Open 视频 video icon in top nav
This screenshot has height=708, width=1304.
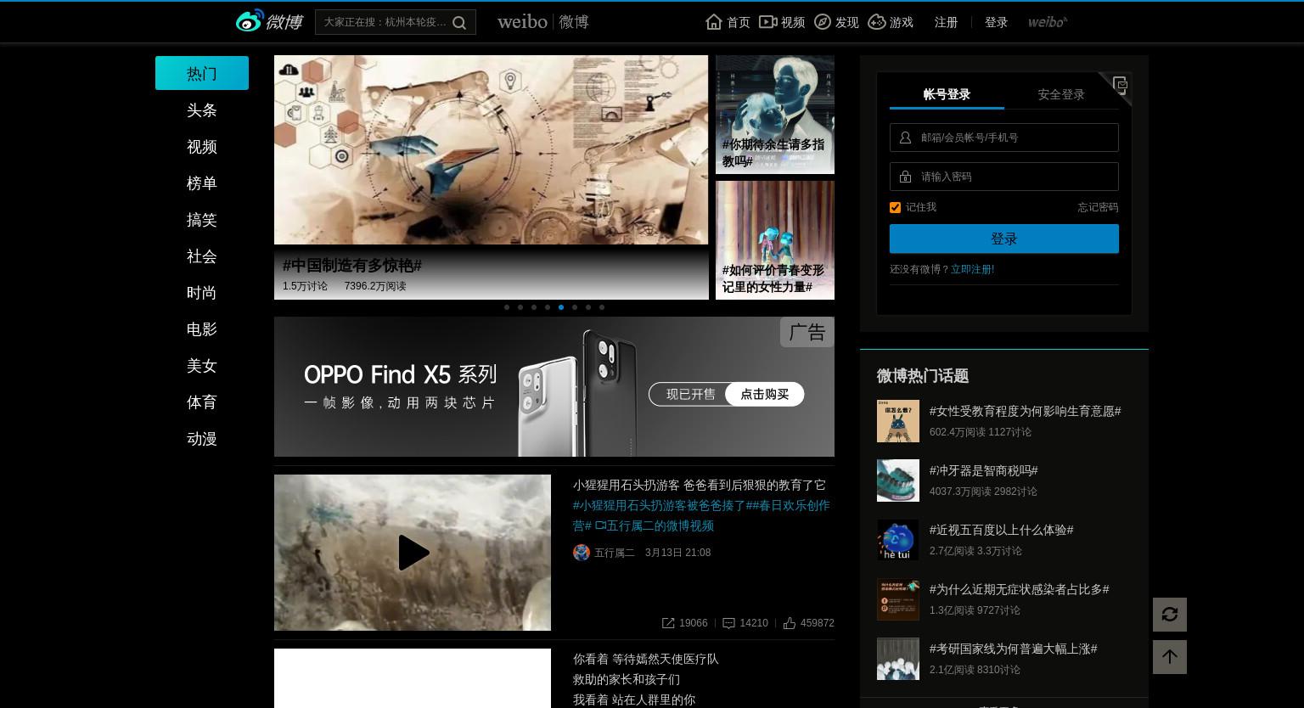click(767, 22)
